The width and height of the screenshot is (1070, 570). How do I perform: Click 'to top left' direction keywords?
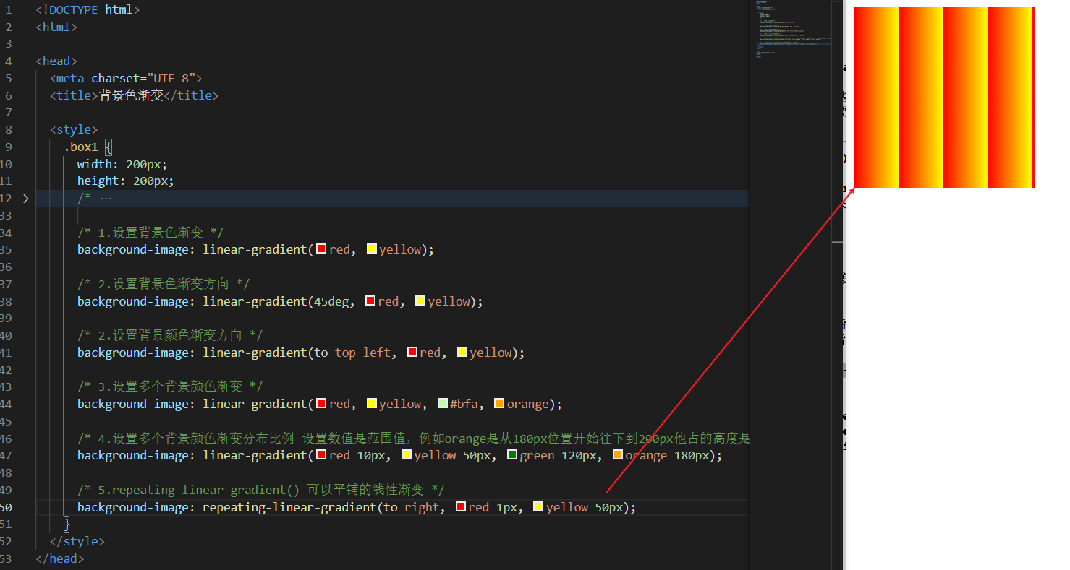(x=352, y=353)
